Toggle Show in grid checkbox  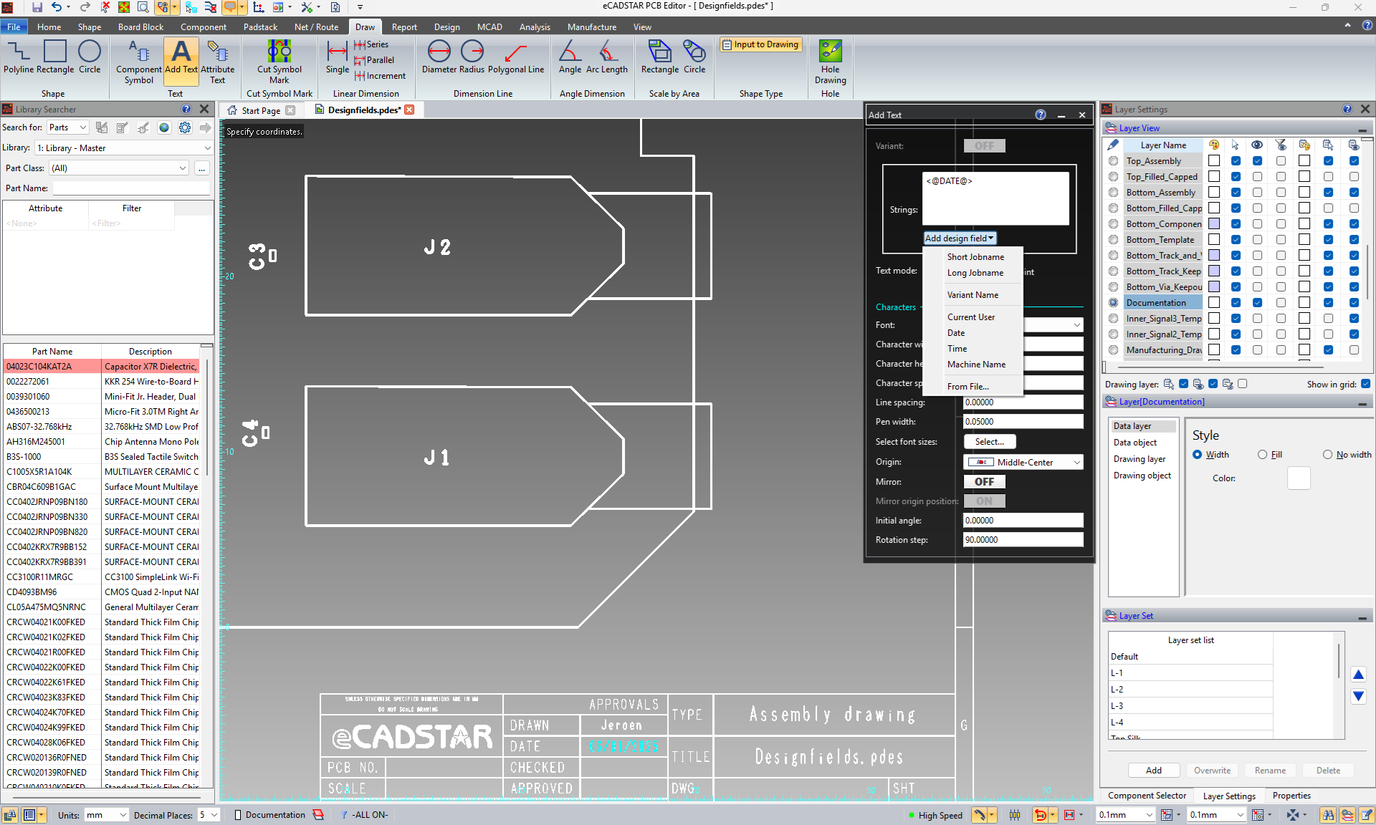(x=1366, y=384)
